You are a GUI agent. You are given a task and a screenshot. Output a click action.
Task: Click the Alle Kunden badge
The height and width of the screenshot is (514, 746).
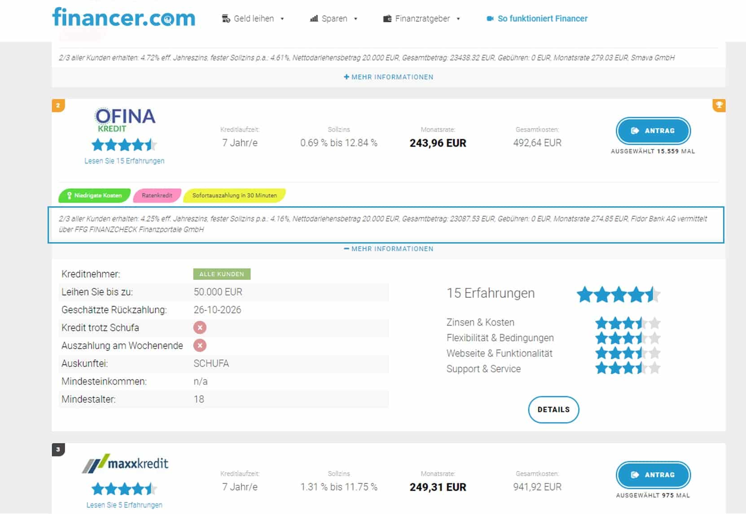point(222,274)
